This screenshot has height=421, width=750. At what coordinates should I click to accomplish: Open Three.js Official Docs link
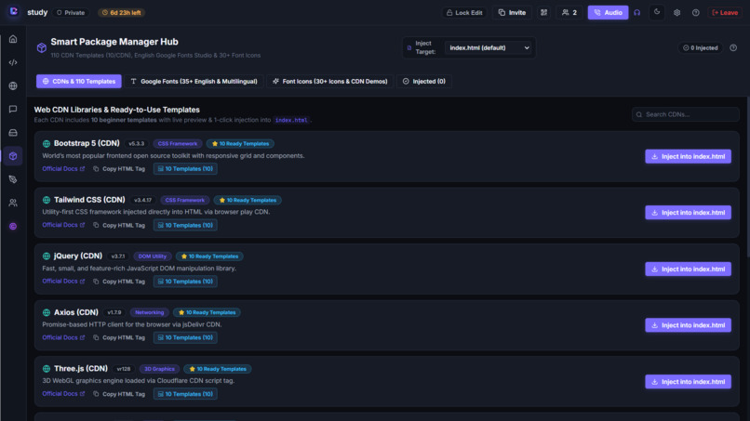coord(63,394)
